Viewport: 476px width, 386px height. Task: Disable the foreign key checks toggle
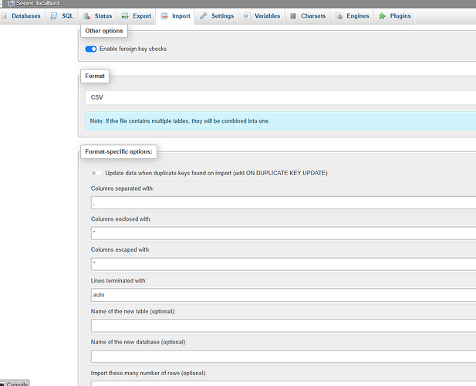pos(91,49)
